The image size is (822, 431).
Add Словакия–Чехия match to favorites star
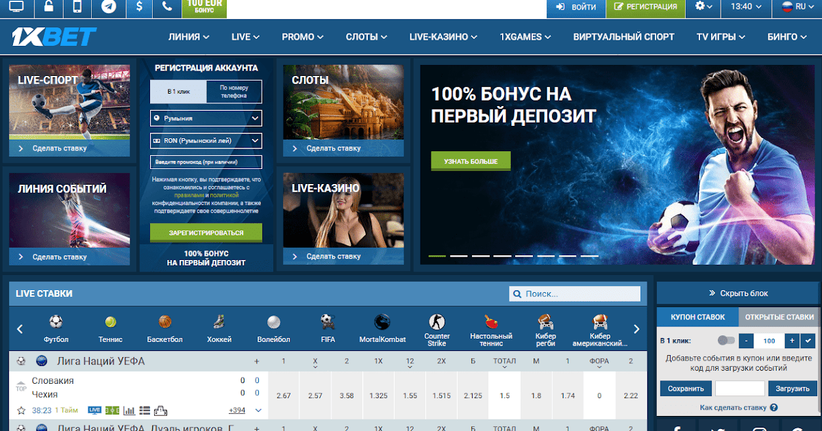(x=21, y=410)
